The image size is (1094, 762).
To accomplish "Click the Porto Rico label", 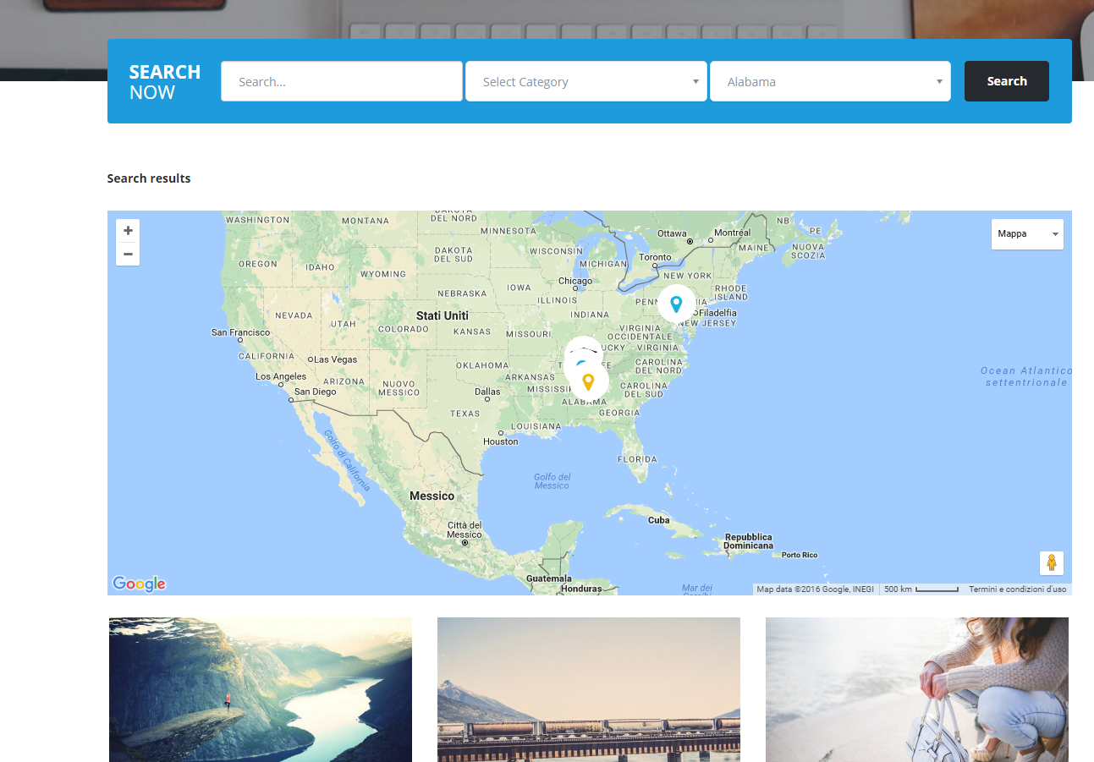I will [x=800, y=555].
